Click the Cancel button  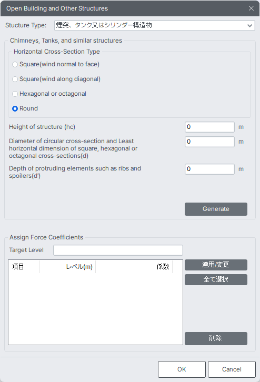coord(232,369)
